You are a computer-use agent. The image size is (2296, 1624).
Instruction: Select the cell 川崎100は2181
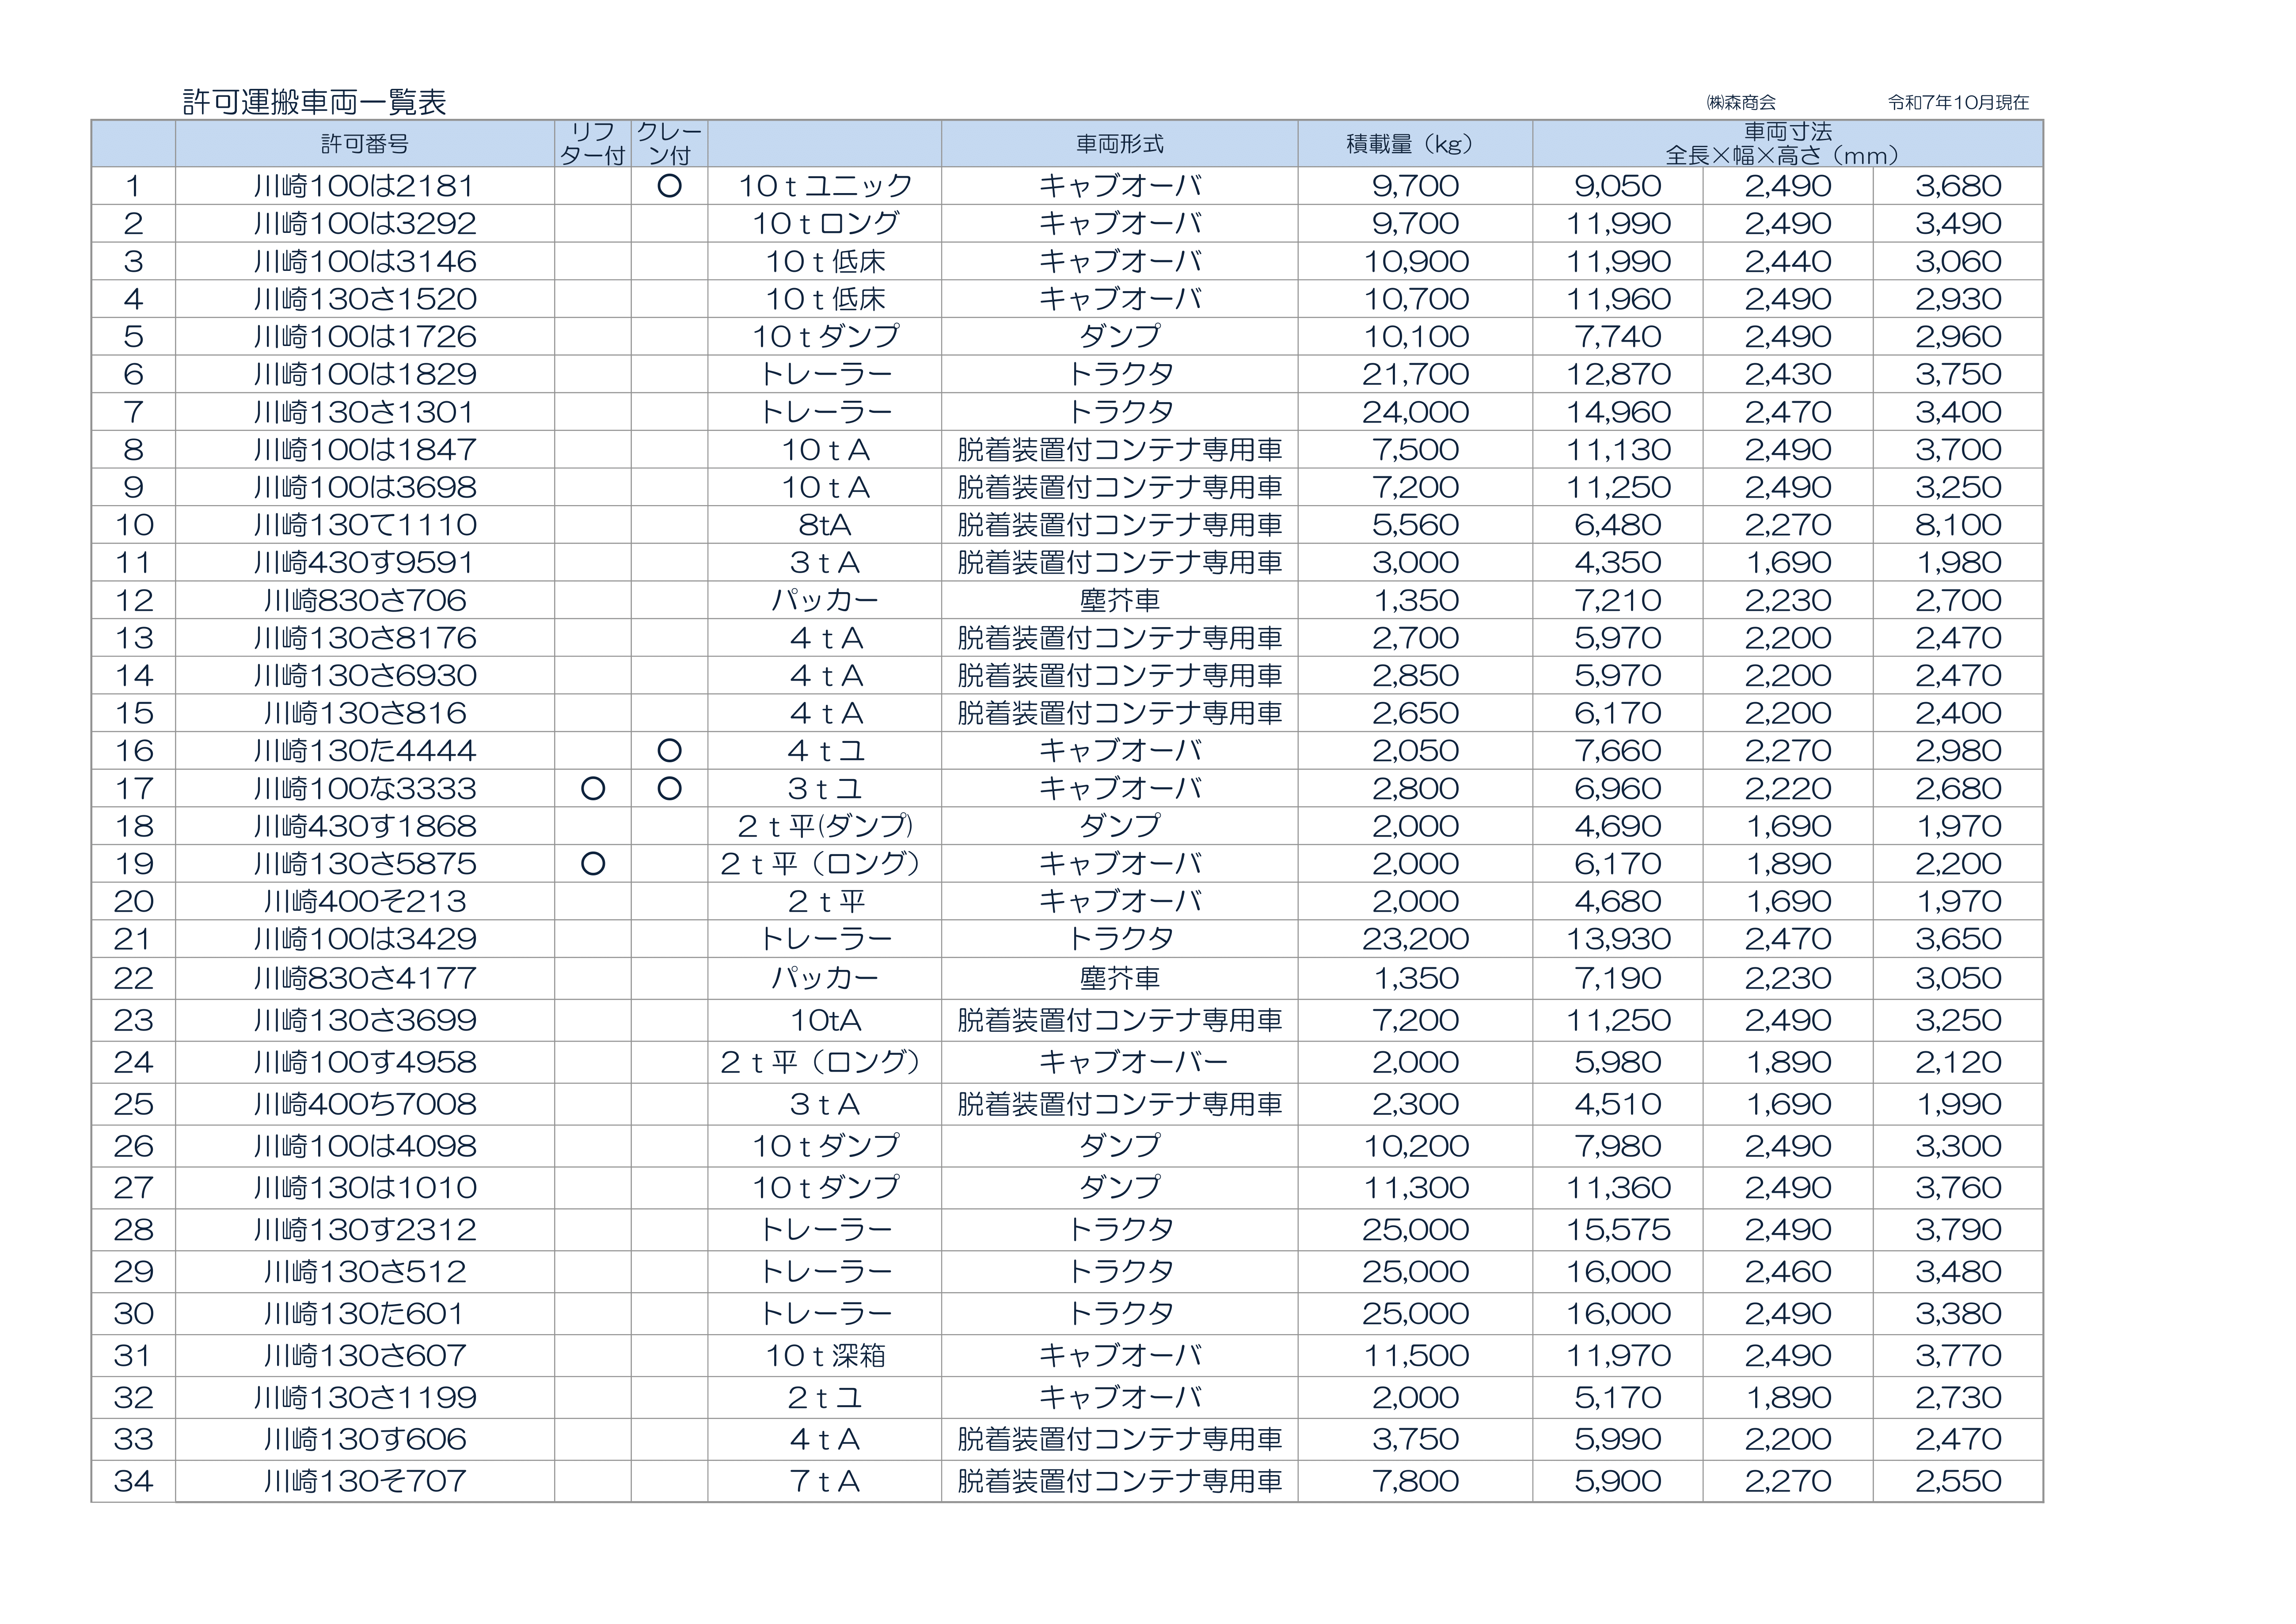(x=364, y=186)
